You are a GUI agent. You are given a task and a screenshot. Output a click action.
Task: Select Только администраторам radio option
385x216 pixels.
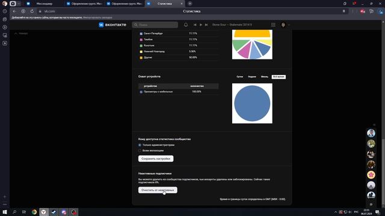pyautogui.click(x=140, y=145)
